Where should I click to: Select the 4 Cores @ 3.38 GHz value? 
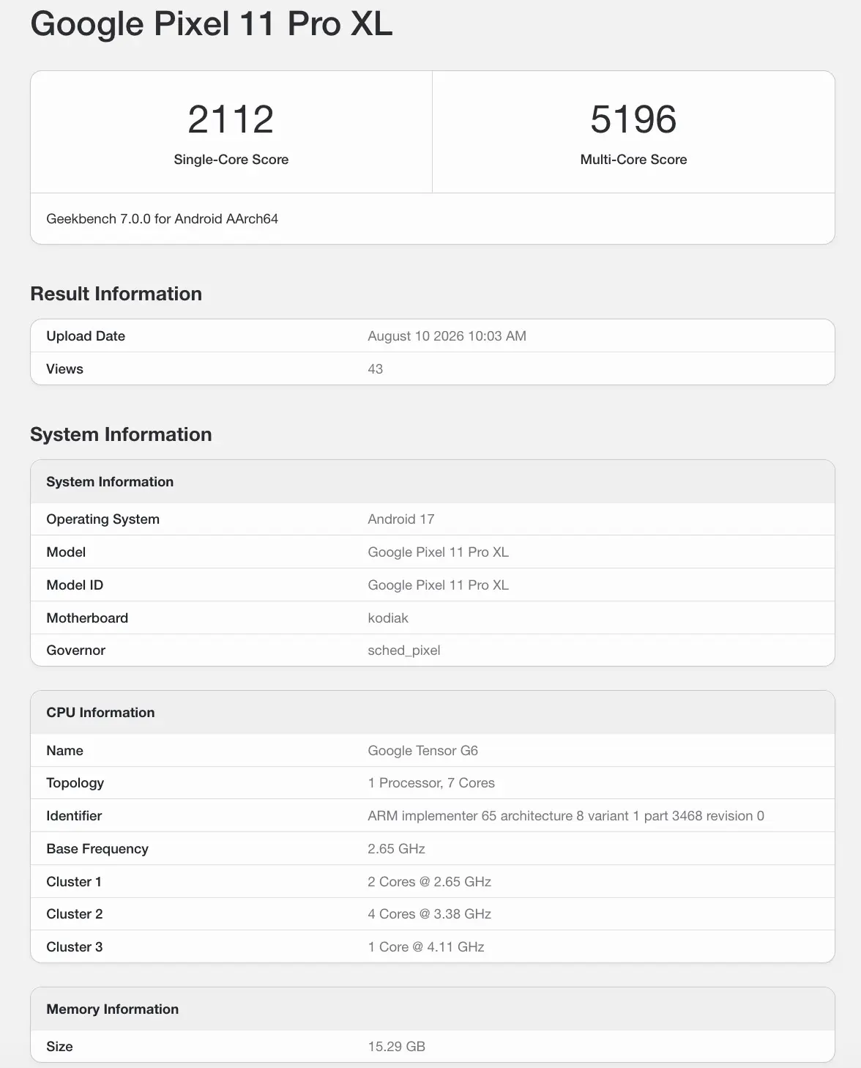click(429, 914)
